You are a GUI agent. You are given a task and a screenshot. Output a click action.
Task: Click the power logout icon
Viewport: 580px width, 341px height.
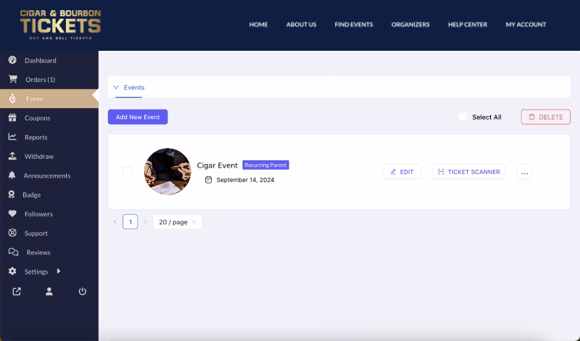point(82,292)
